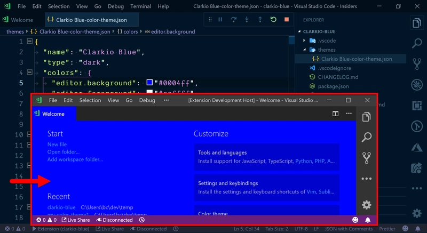Open the clarkio-blue recent link
This screenshot has width=427, height=233.
[x=61, y=207]
